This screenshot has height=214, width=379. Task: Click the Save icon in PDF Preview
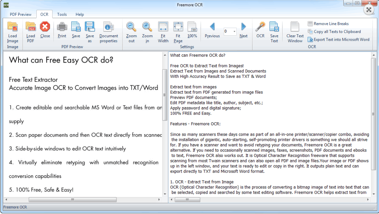[x=76, y=27]
